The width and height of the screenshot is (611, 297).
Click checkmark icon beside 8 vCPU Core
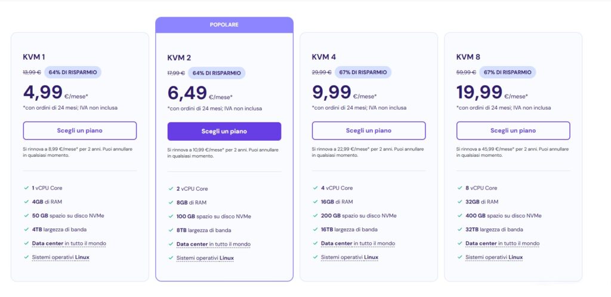(x=460, y=188)
